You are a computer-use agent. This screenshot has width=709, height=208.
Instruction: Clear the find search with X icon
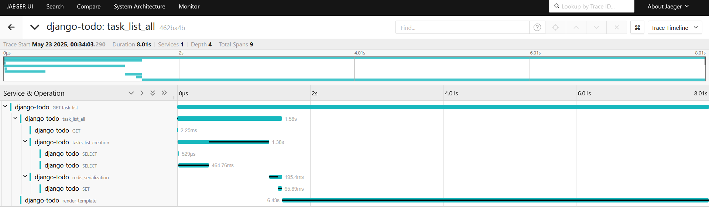[x=617, y=27]
